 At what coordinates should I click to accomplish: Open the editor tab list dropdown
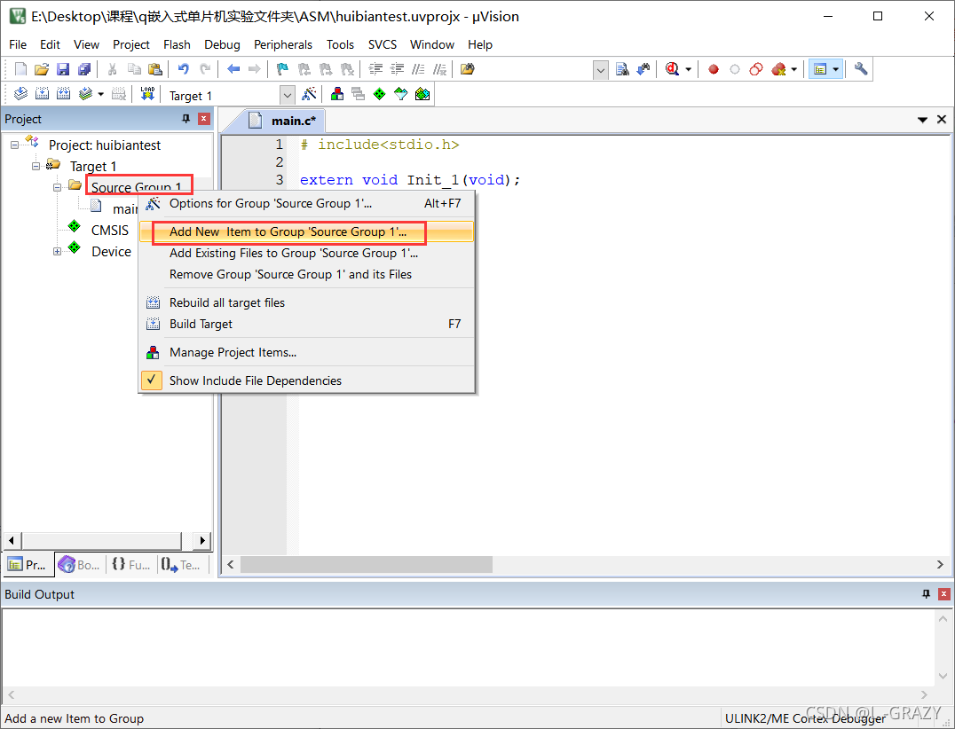click(922, 120)
